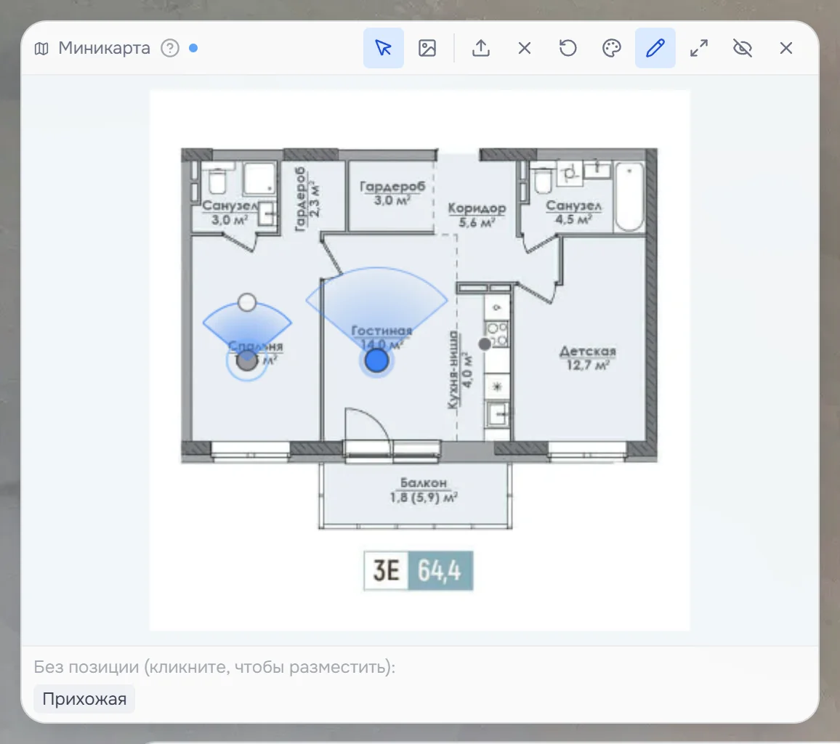Click the Гардероб 3,0 м² label
This screenshot has height=744, width=840.
tap(392, 193)
